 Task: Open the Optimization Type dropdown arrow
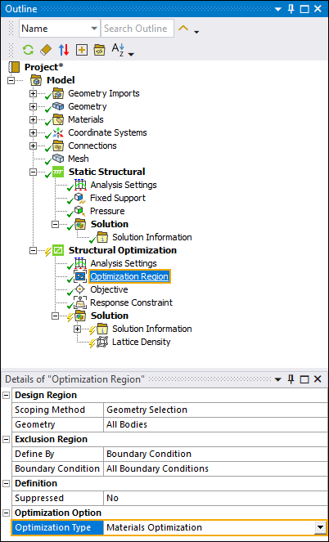320,527
